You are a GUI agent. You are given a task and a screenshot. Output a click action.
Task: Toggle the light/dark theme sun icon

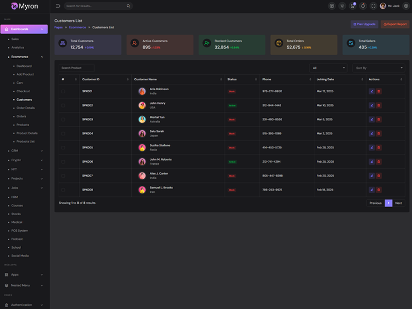pos(342,6)
